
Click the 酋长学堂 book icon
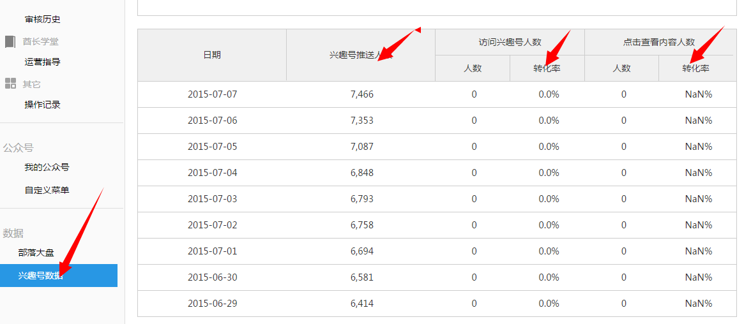pyautogui.click(x=10, y=41)
